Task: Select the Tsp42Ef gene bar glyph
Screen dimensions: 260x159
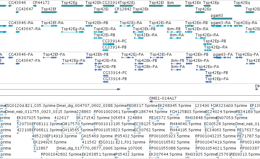Action: point(49,12)
